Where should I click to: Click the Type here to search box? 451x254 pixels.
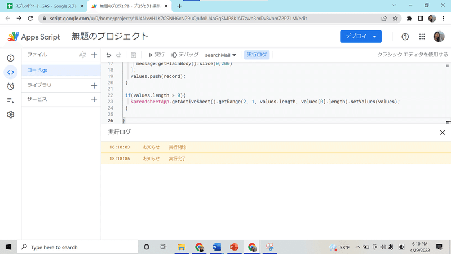[x=78, y=247]
